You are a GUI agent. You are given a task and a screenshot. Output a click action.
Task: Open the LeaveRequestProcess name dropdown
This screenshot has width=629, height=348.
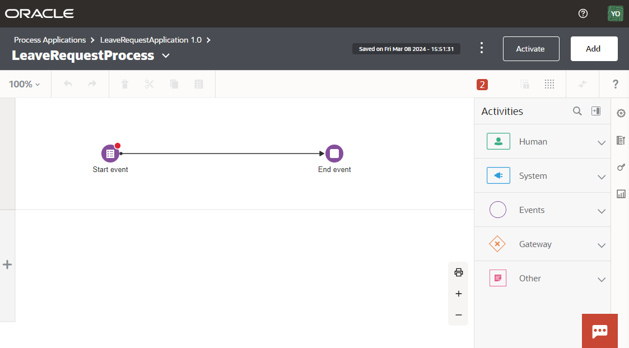pyautogui.click(x=166, y=55)
